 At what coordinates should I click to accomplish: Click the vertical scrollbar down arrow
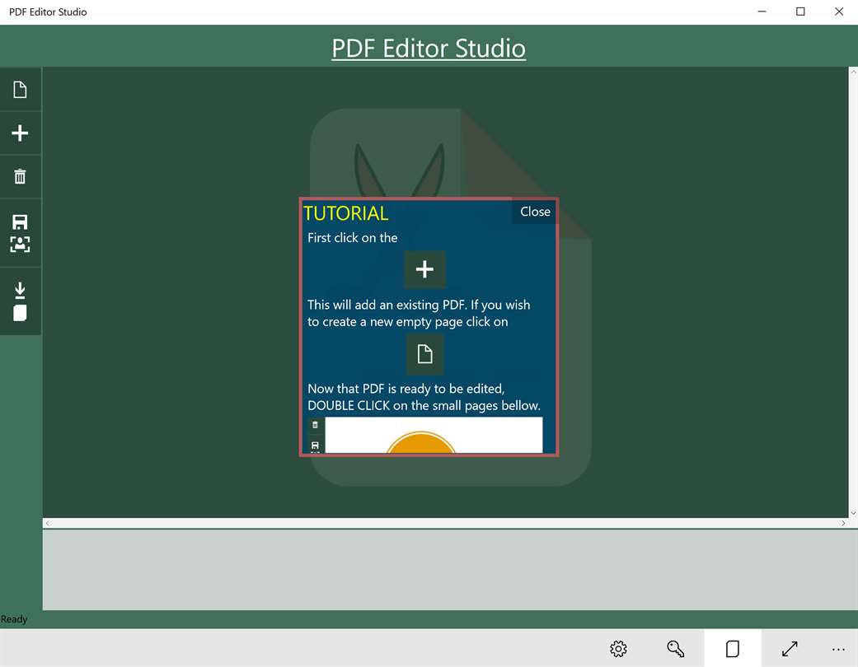point(853,513)
